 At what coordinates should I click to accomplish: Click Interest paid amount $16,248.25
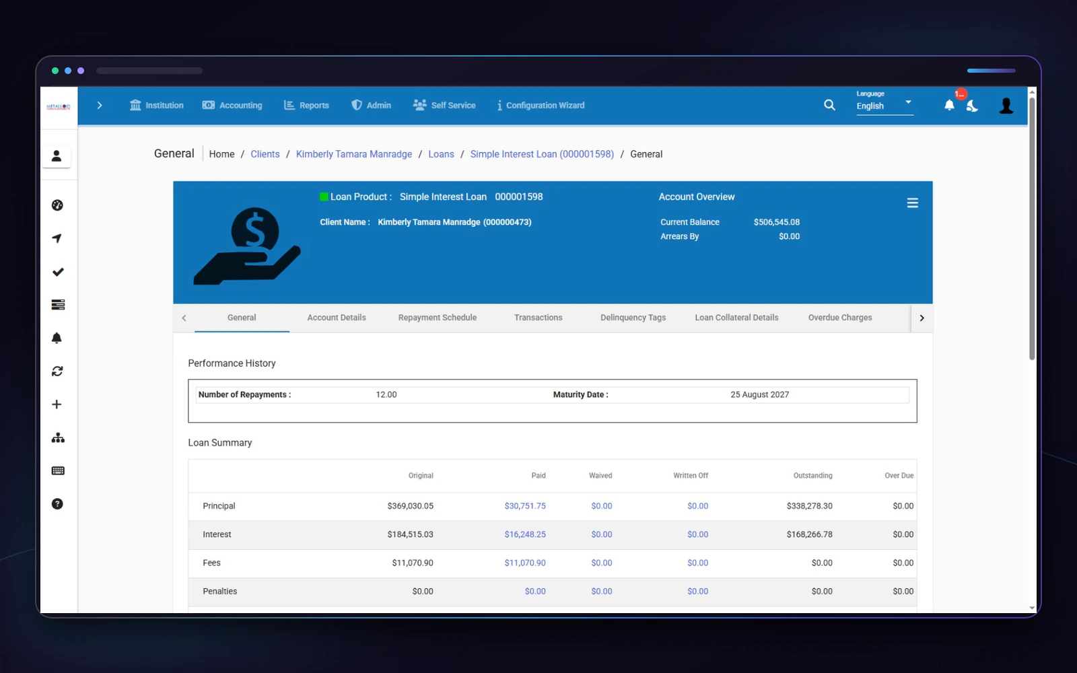(x=525, y=534)
